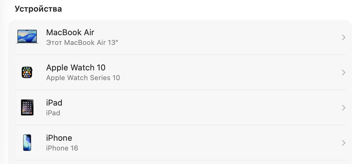Open the Apple Watch row's empty area
This screenshot has width=361, height=164.
(221, 73)
